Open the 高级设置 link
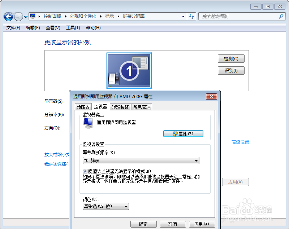The width and height of the screenshot is (289, 229). [240, 142]
